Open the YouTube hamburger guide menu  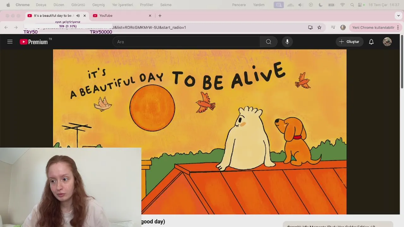click(10, 42)
